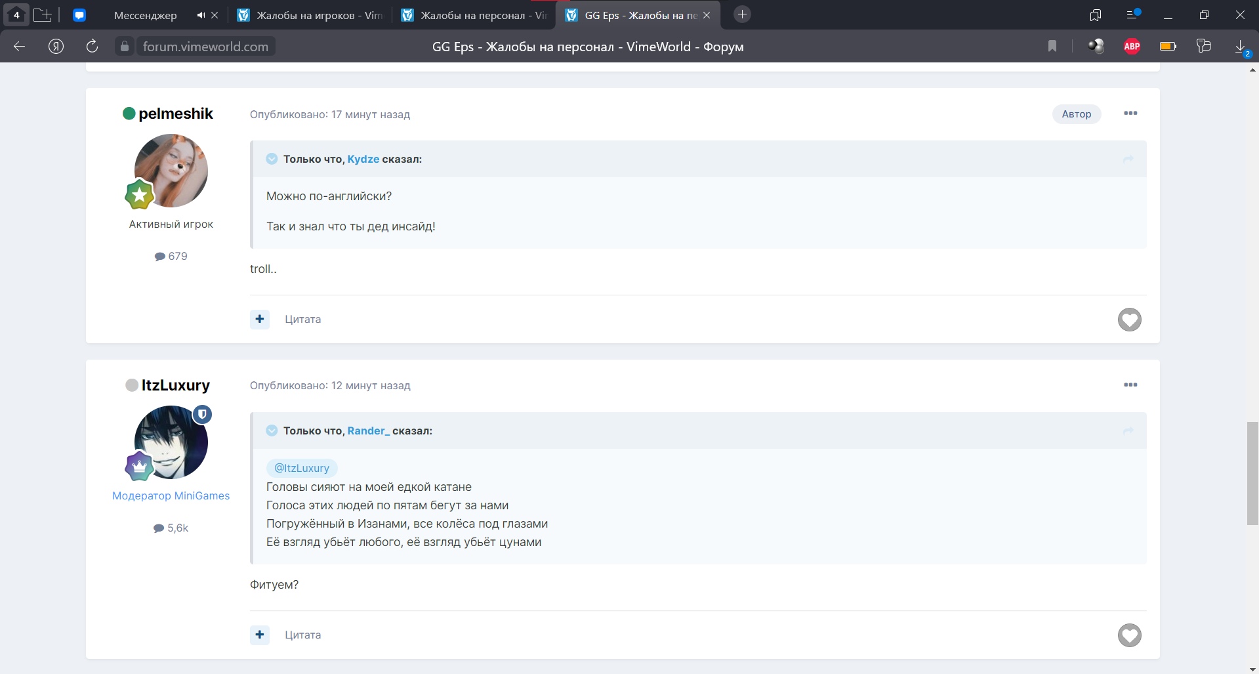
Task: Click the forum.vimeworld.com address bar
Action: pyautogui.click(x=205, y=47)
